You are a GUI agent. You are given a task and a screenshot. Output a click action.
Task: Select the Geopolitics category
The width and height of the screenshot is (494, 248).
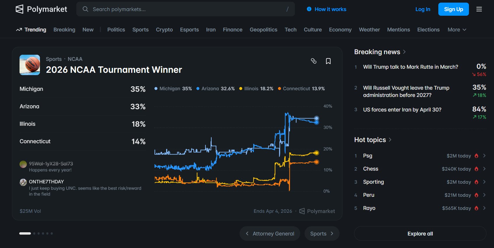pos(263,29)
